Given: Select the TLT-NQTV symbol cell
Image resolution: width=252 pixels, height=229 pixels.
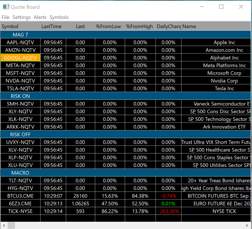Looking at the screenshot, I should click(21, 180).
